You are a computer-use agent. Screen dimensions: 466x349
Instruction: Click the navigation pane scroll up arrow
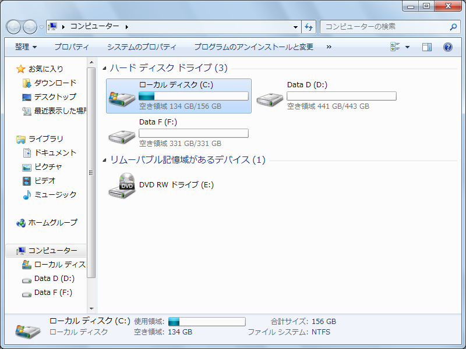pyautogui.click(x=91, y=62)
